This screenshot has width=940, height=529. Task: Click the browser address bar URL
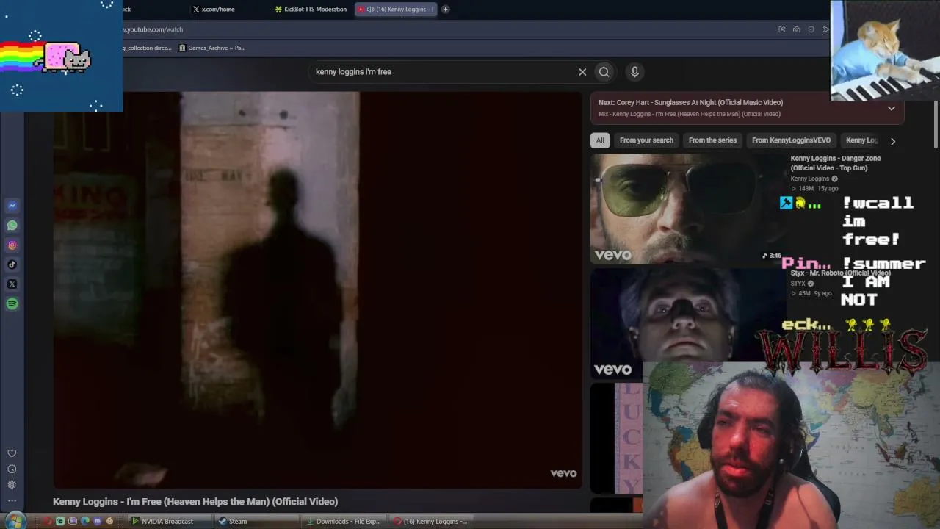point(153,29)
